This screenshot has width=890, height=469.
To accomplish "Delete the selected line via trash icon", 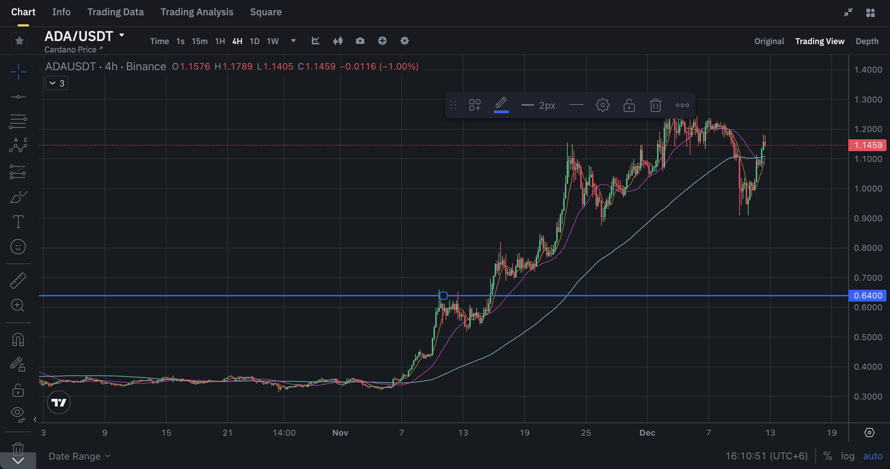I will click(x=655, y=105).
